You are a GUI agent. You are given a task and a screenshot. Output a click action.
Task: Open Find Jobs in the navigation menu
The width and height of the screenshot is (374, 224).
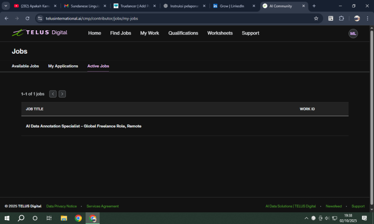121,33
